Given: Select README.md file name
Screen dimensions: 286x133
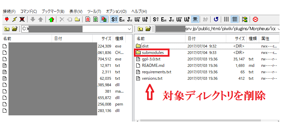Looking at the screenshot, I should pyautogui.click(x=153, y=65).
